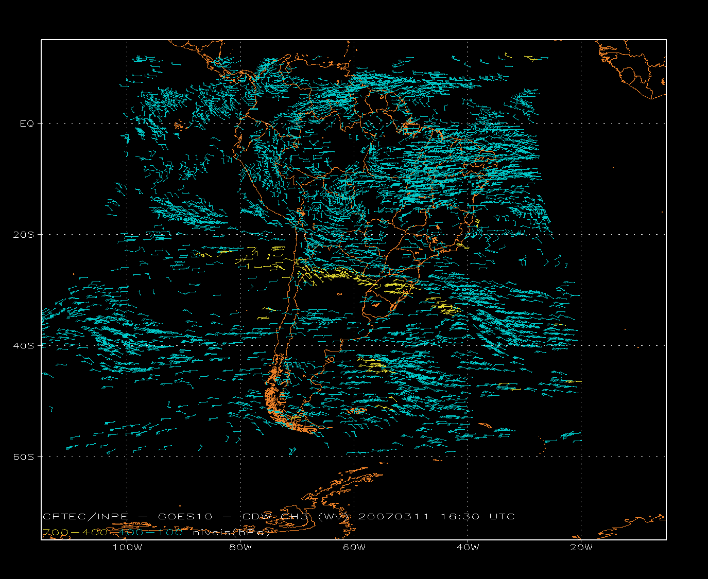This screenshot has height=579, width=708.
Task: Click the 100W longitude label
Action: pyautogui.click(x=127, y=547)
